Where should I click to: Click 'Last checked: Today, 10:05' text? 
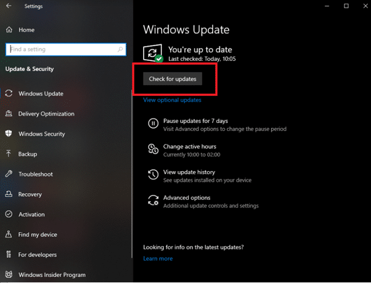pos(202,59)
